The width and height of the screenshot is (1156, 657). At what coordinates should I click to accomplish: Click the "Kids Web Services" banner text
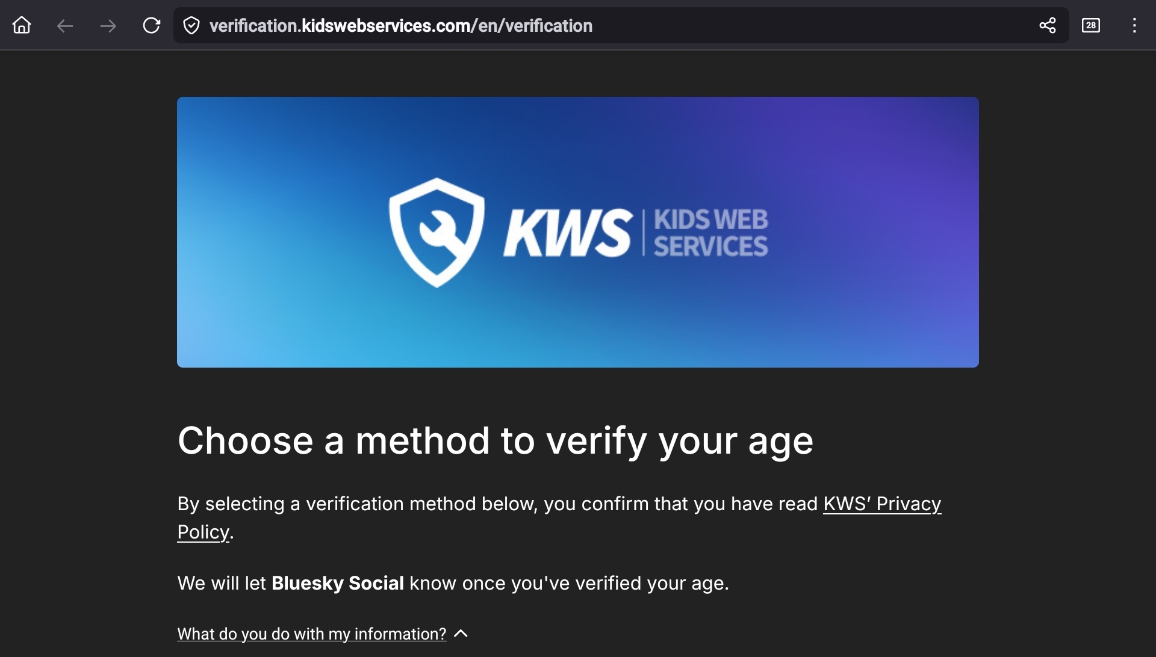point(710,233)
